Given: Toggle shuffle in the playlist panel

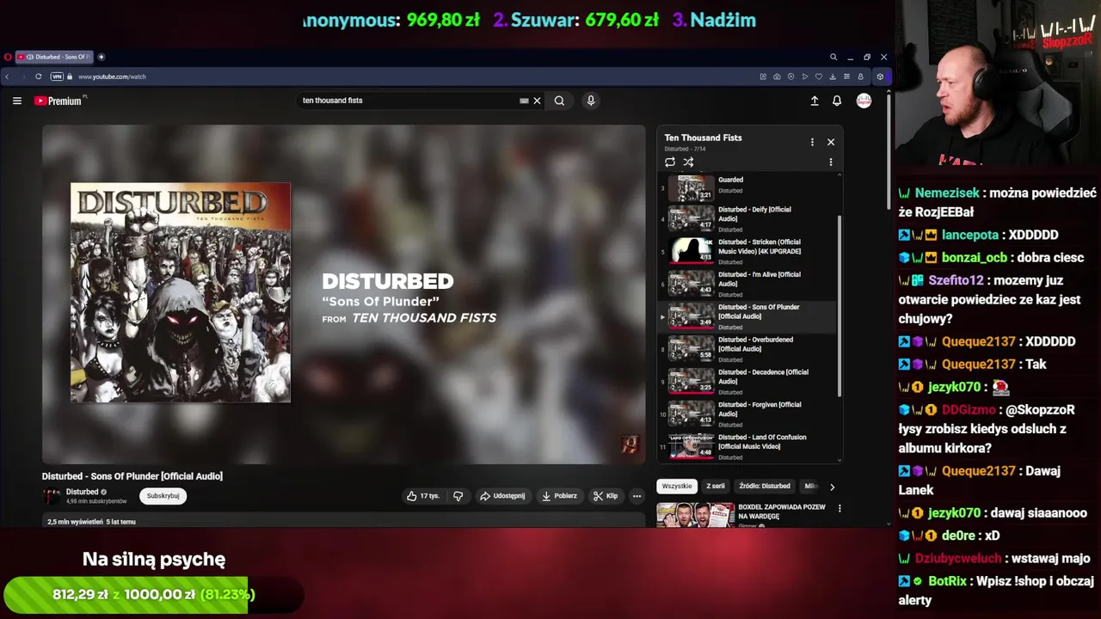Looking at the screenshot, I should pyautogui.click(x=688, y=162).
